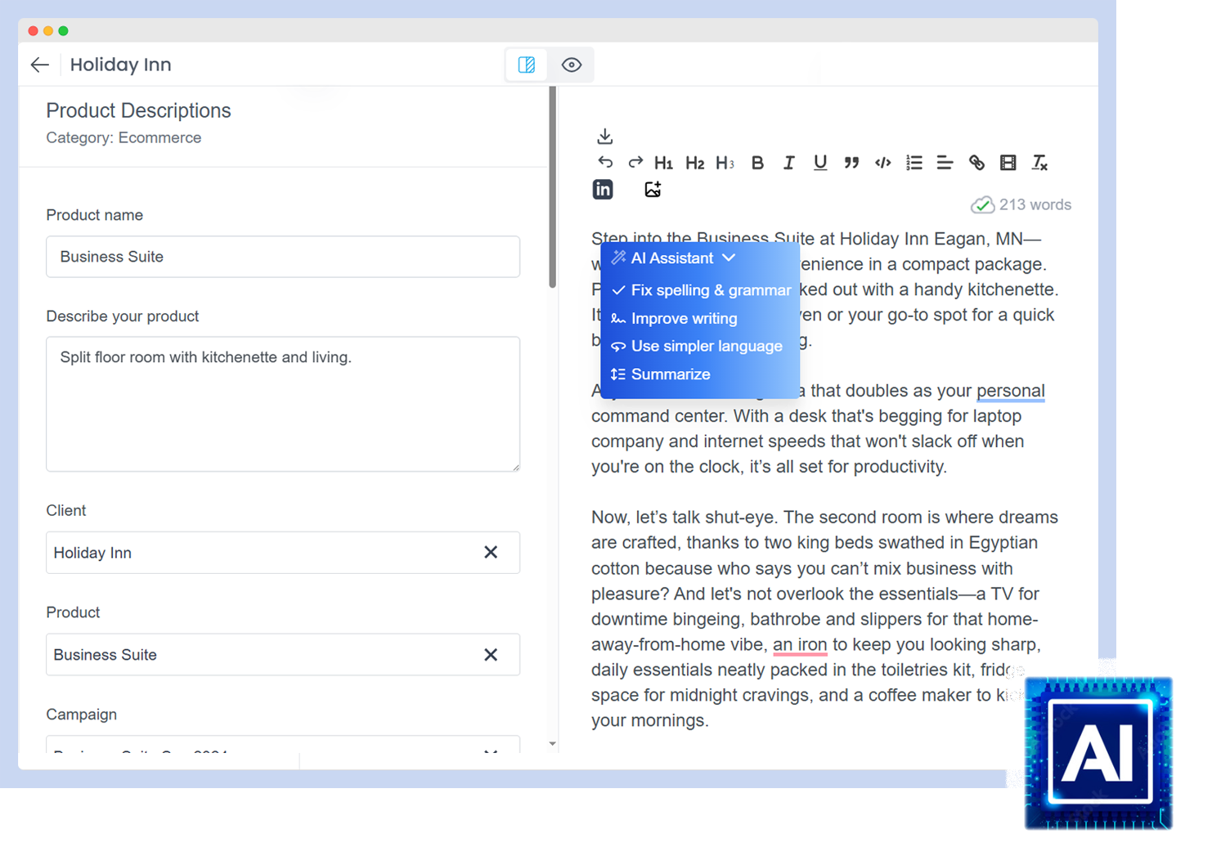1212x856 pixels.
Task: Click the flagged phrase 'an iron'
Action: [800, 645]
